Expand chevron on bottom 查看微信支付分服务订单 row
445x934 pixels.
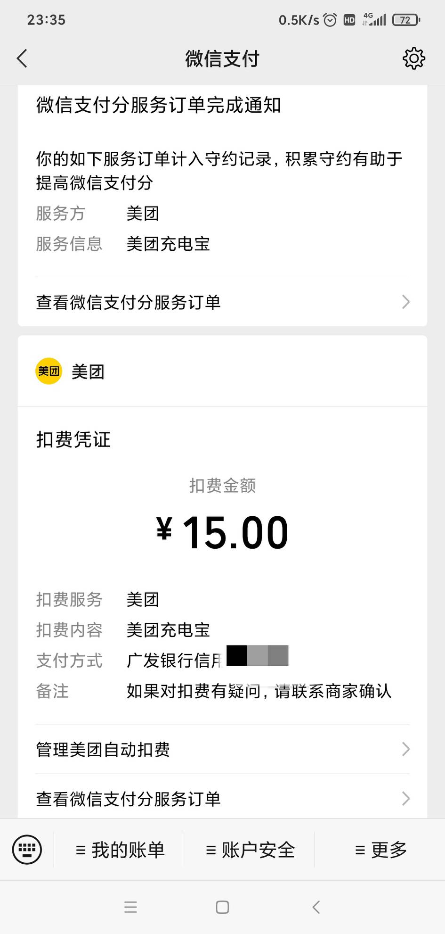point(405,798)
